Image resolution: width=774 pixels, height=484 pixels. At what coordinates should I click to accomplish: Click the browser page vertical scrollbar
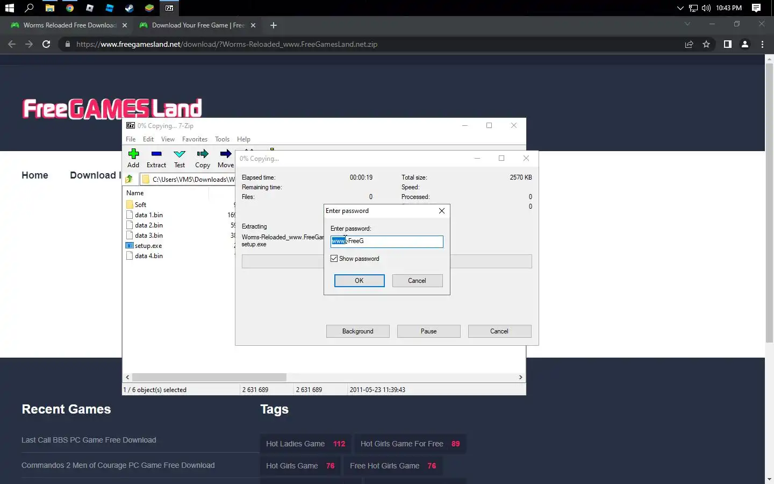pos(769,203)
